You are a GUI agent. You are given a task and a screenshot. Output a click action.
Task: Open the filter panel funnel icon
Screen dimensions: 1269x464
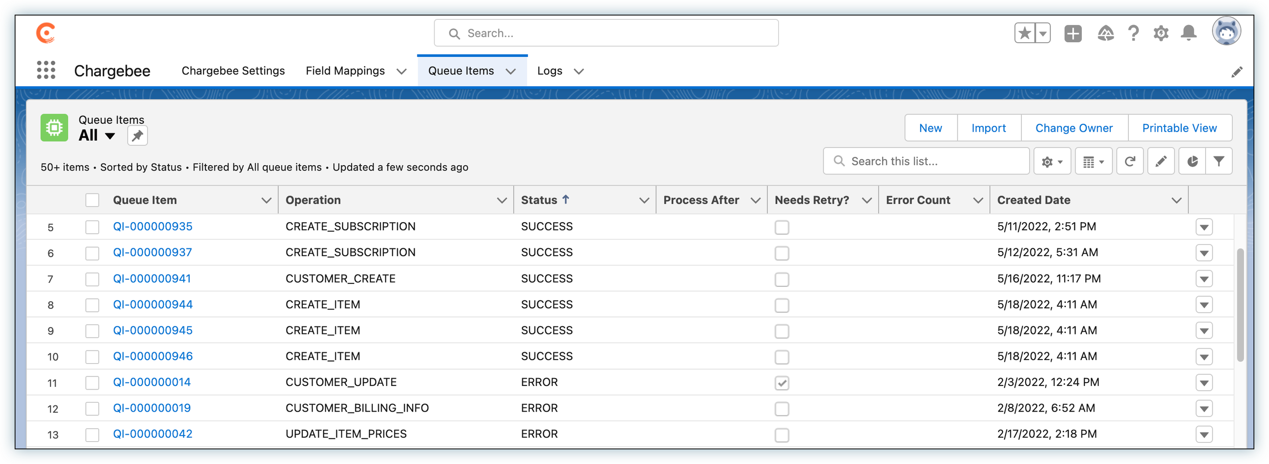[1218, 161]
